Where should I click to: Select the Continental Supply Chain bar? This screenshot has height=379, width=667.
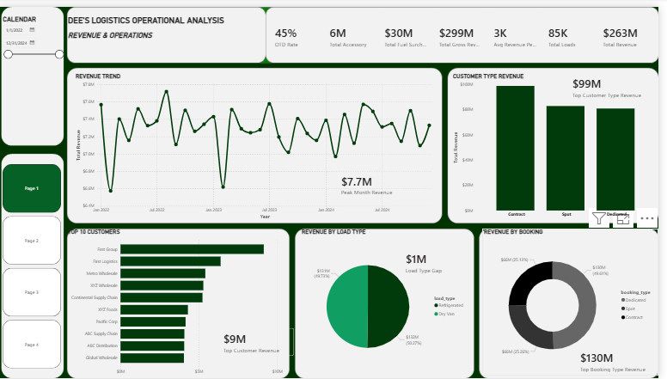click(x=162, y=297)
